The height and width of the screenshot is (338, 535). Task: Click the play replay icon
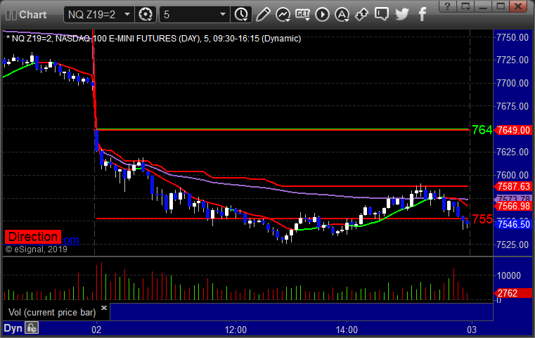click(323, 15)
